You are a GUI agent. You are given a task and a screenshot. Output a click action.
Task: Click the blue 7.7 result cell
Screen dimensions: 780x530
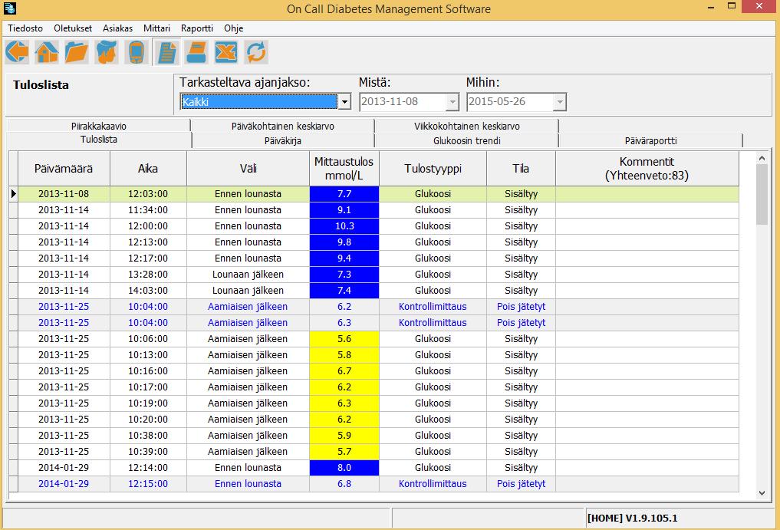point(344,194)
